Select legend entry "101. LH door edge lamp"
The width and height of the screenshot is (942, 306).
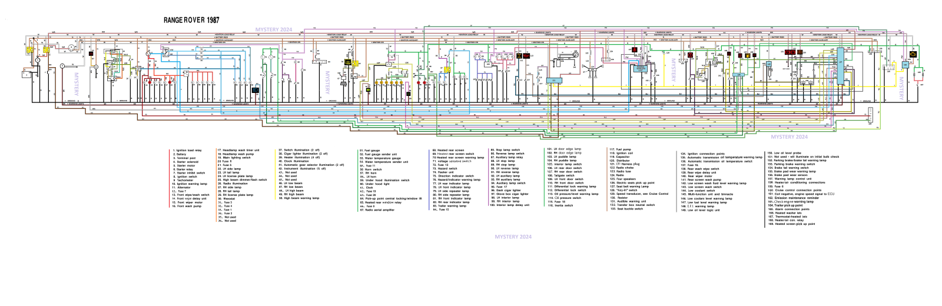point(564,149)
